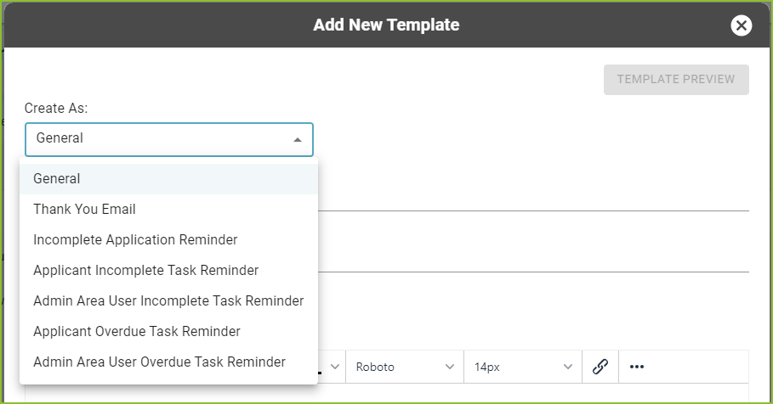The image size is (773, 404).
Task: Click the Template Preview button
Action: pyautogui.click(x=676, y=79)
